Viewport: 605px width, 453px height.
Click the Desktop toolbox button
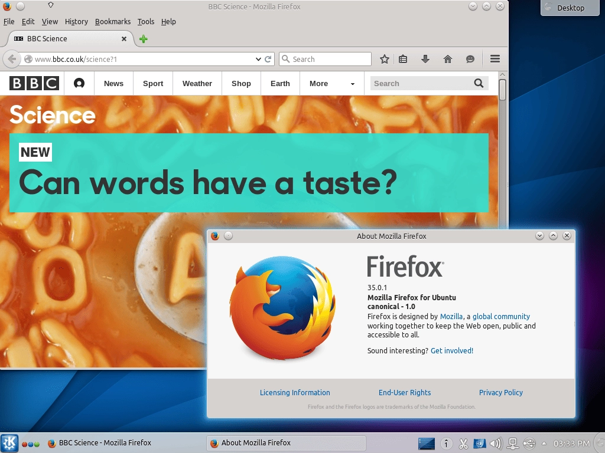(570, 8)
